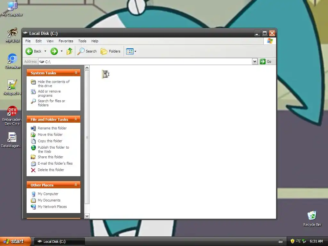
Task: Click the task pane vertical scrollbar thumb
Action: click(x=87, y=137)
